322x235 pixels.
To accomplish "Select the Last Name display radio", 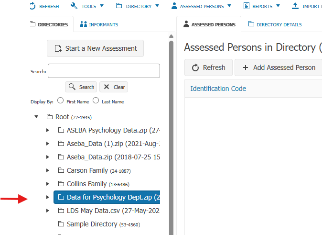I will (x=96, y=101).
